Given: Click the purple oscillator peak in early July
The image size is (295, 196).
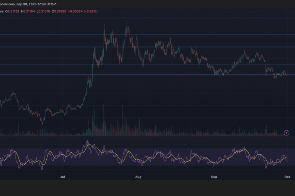Looking at the screenshot, I should tap(87, 141).
